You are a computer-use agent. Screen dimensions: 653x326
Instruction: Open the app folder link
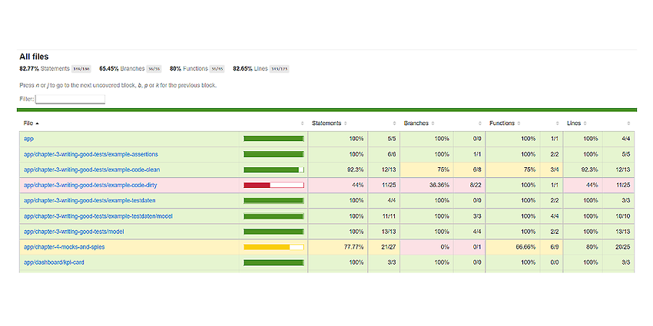(28, 139)
